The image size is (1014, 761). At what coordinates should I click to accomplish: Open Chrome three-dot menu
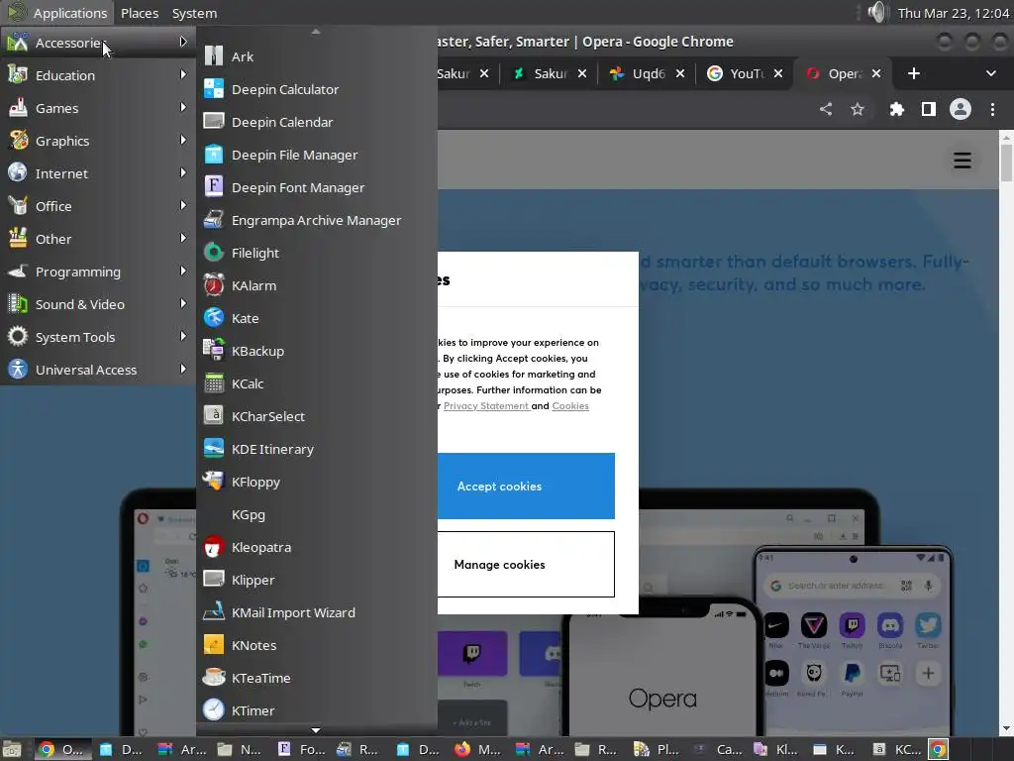tap(992, 109)
